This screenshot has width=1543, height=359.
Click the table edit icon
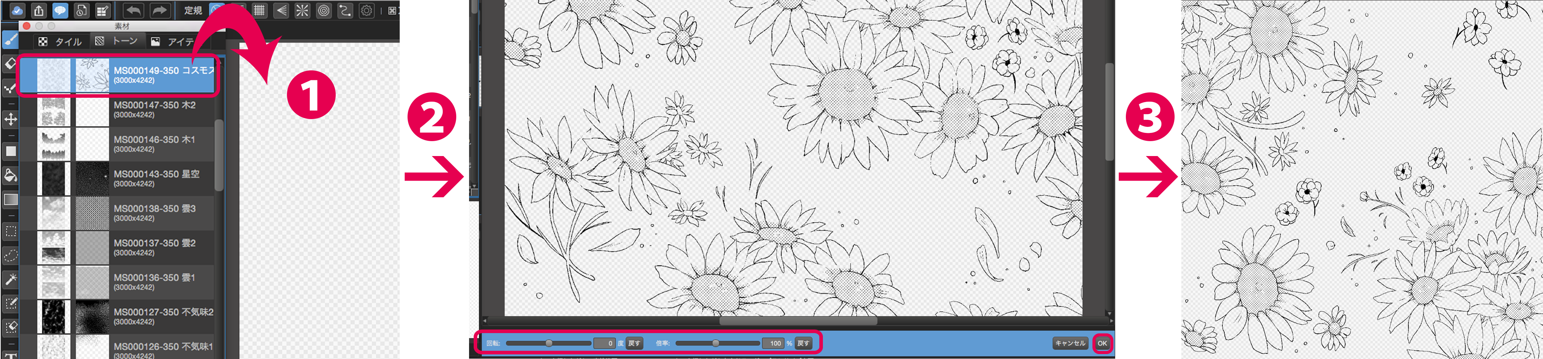(102, 10)
